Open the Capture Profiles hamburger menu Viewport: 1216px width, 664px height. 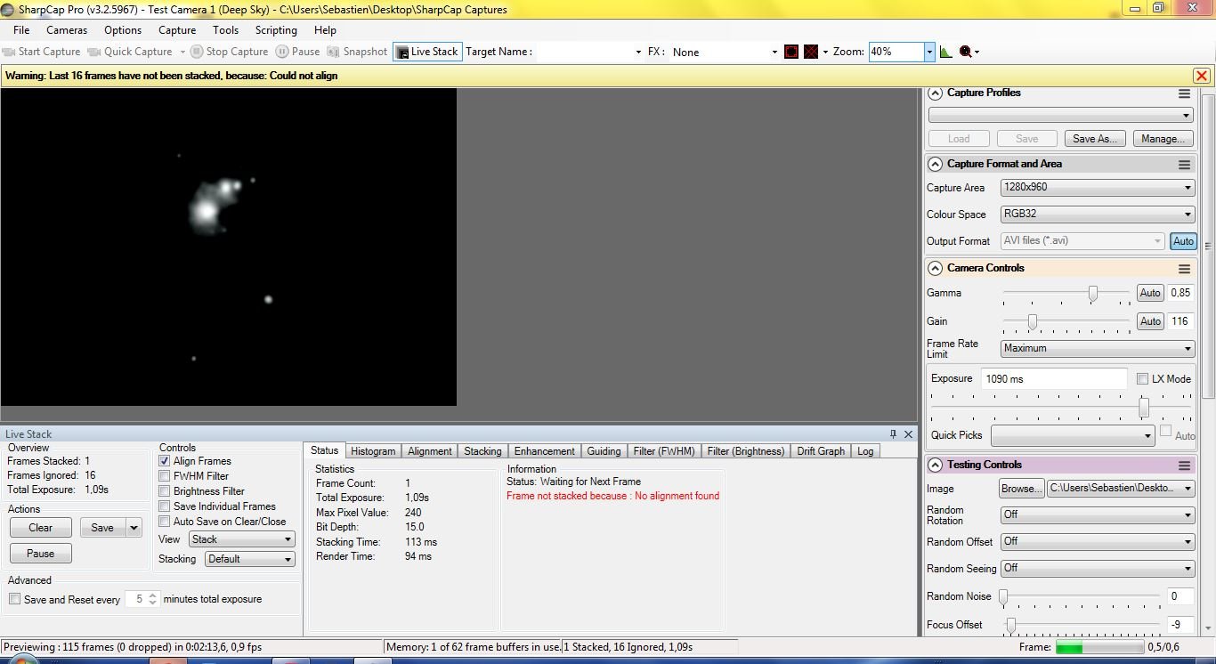1184,93
